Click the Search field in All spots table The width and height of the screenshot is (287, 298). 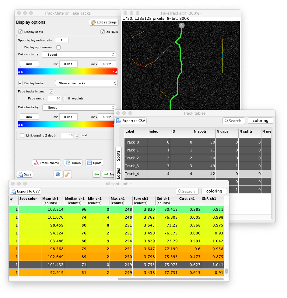(187, 191)
